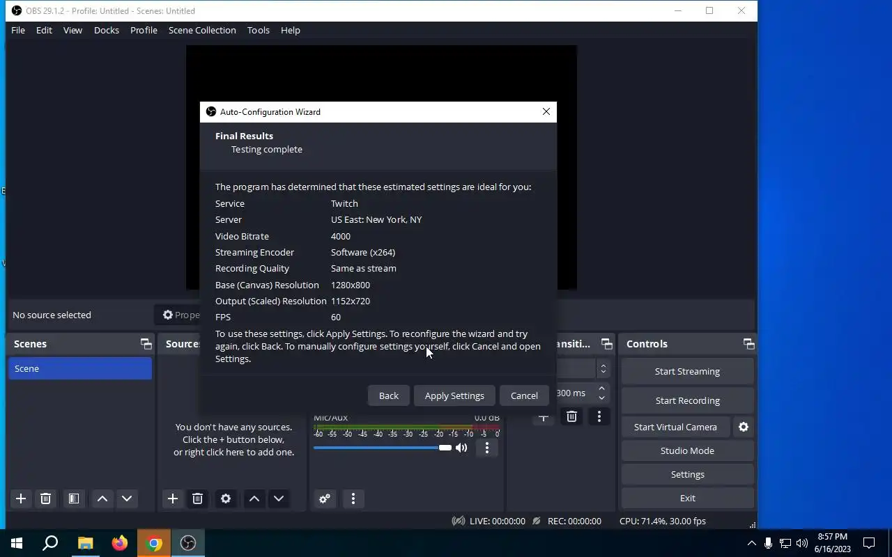This screenshot has height=557, width=892.
Task: Open transition properties three-dot menu
Action: (x=599, y=416)
